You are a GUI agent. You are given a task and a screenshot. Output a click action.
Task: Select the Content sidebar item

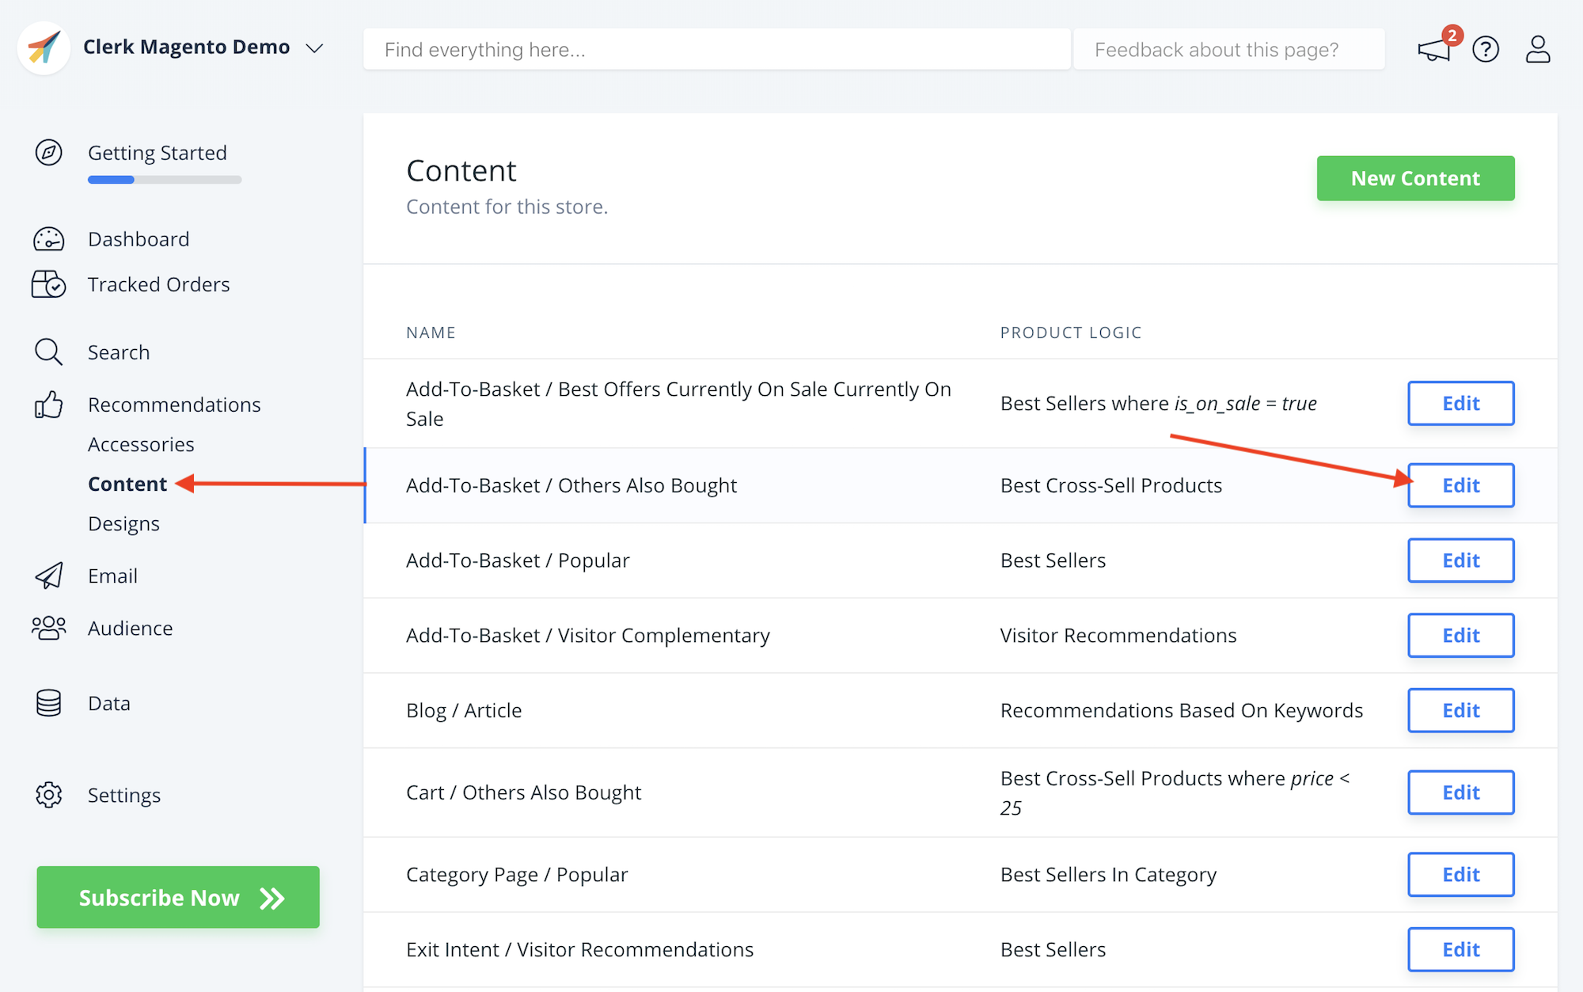[127, 484]
